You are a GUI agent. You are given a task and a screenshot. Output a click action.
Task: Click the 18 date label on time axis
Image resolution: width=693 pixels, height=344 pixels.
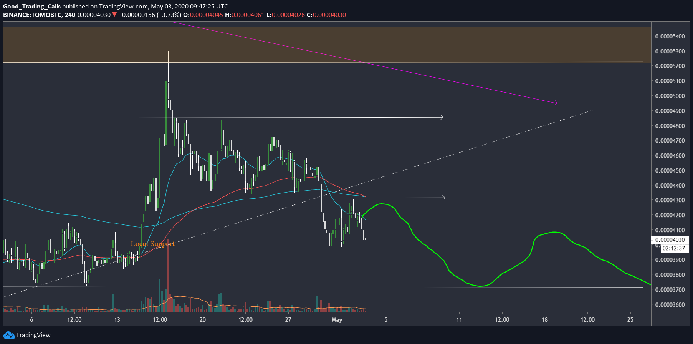[x=545, y=320]
